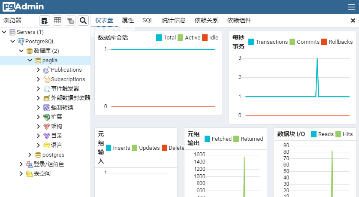
Task: Click the Servers group icon
Action: tap(12, 32)
